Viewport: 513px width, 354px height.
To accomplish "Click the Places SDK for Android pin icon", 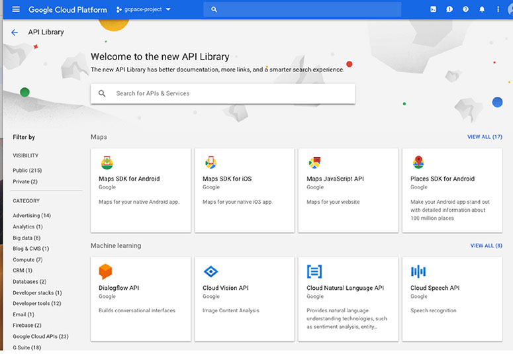I will [x=418, y=162].
